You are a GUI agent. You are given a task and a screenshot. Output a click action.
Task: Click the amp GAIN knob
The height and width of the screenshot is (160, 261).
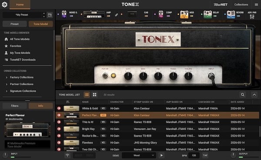[x=128, y=76]
